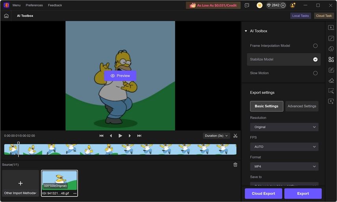Open the AI head/portrait sidebar tool

coord(331,49)
